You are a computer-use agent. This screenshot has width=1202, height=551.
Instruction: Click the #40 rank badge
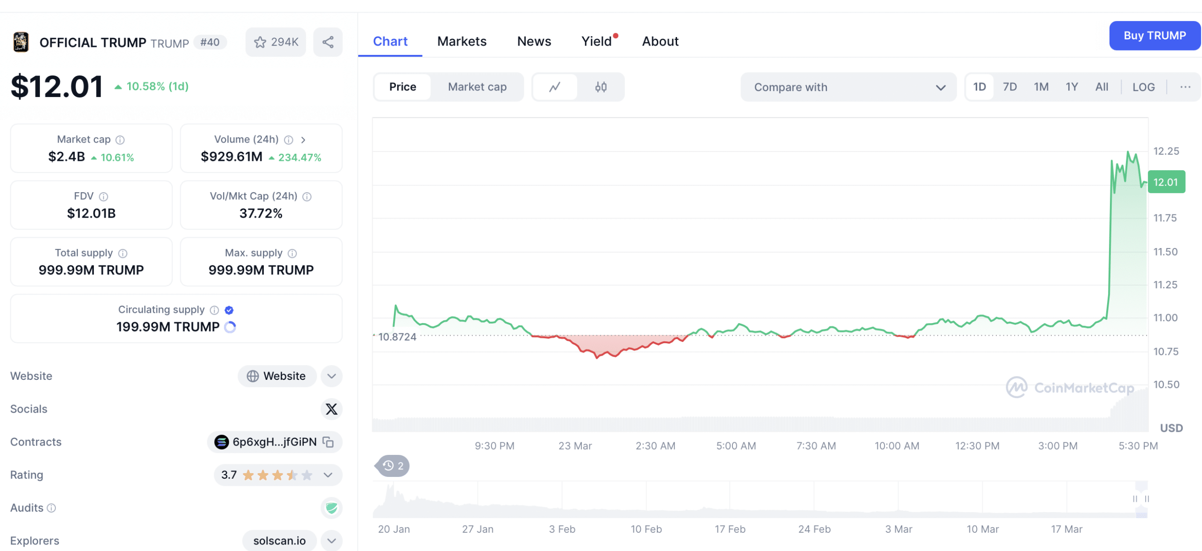[210, 42]
